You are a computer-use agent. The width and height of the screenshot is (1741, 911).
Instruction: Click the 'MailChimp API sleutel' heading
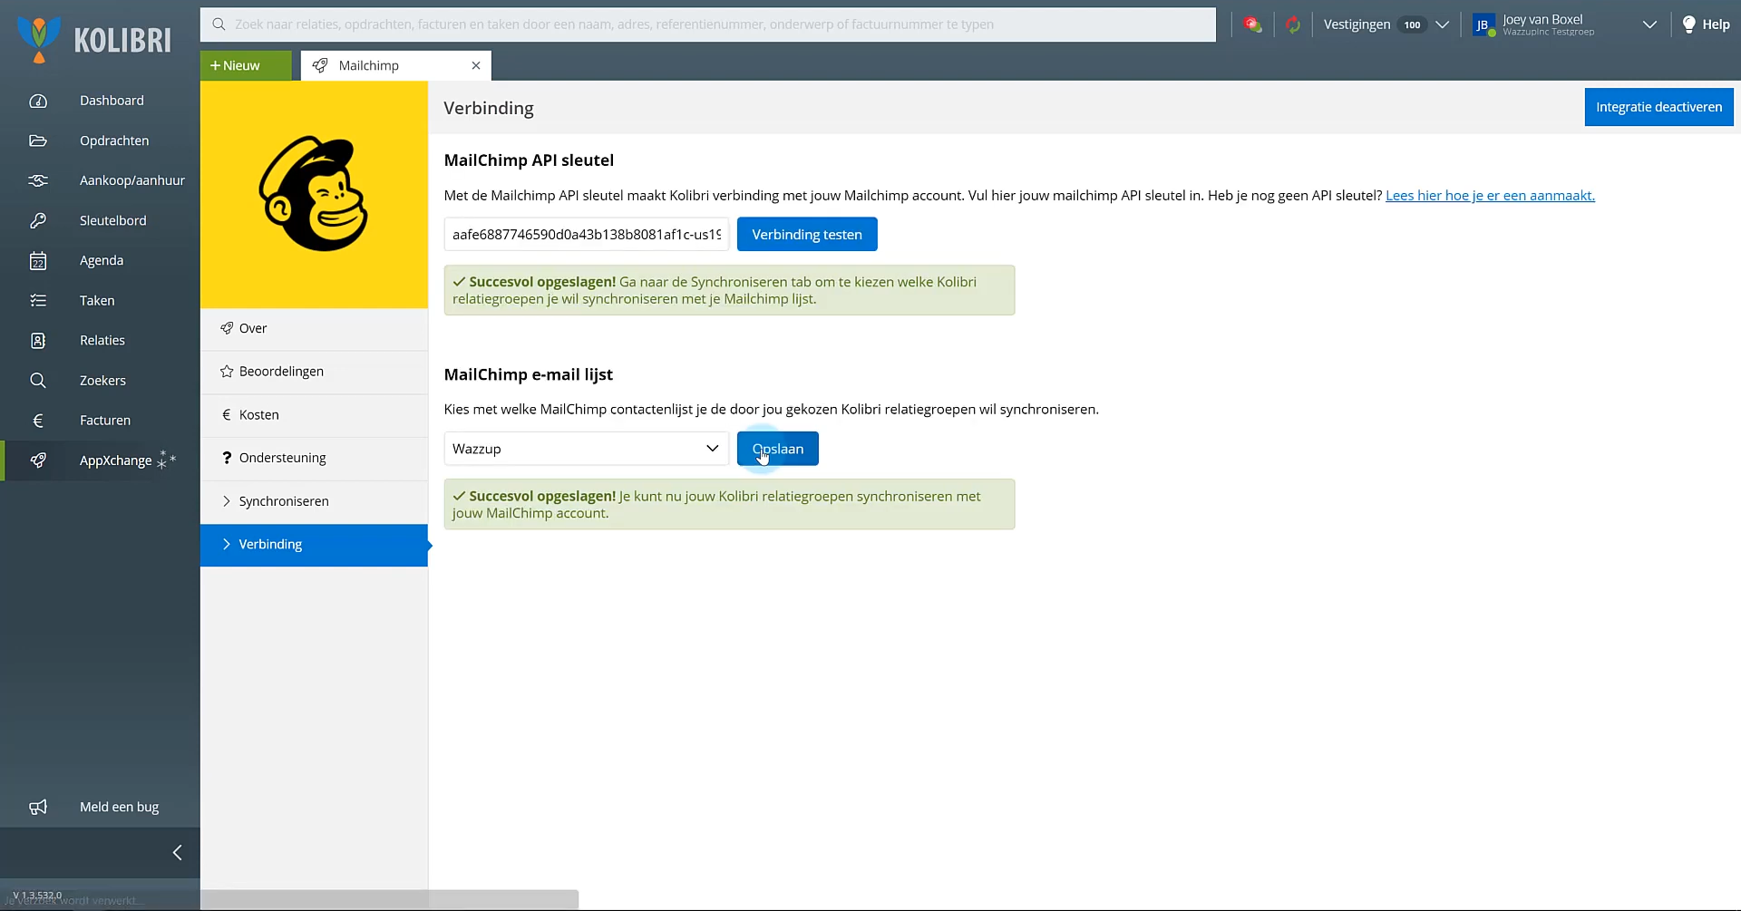coord(529,160)
